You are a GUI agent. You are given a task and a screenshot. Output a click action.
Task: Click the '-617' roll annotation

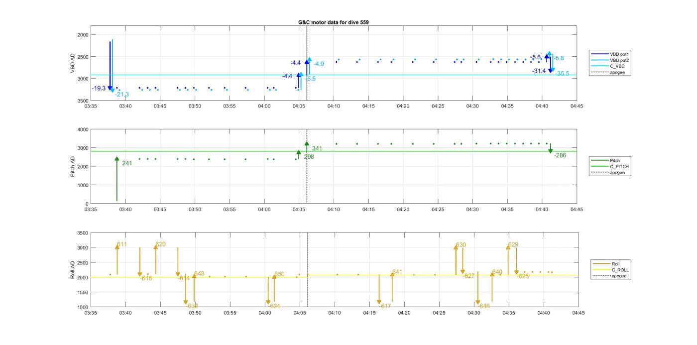point(385,306)
